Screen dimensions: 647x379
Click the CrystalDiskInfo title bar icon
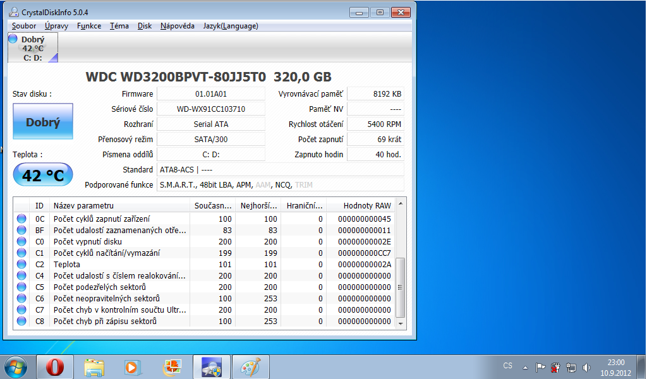(14, 13)
